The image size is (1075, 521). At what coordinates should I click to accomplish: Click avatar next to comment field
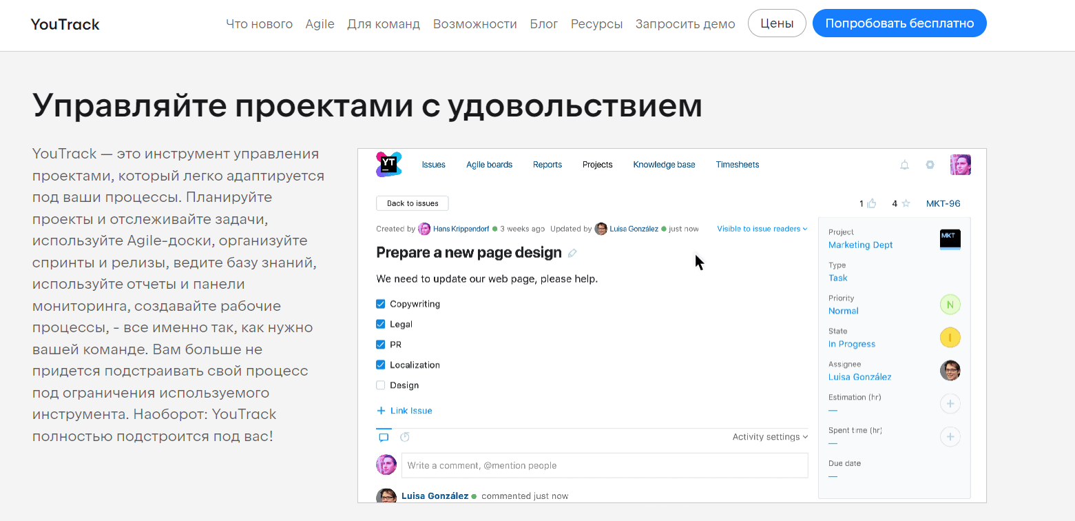pyautogui.click(x=386, y=464)
